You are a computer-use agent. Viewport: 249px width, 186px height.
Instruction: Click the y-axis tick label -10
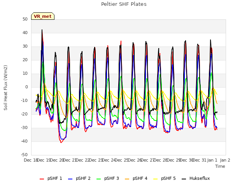point(24,101)
